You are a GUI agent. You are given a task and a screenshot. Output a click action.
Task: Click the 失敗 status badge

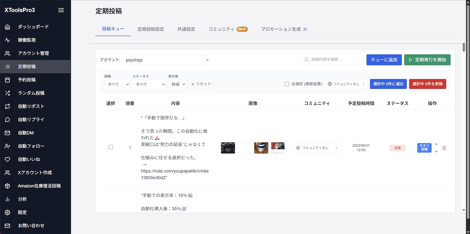point(398,148)
